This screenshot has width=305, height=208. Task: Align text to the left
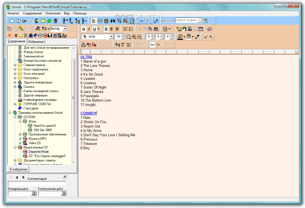pyautogui.click(x=106, y=29)
